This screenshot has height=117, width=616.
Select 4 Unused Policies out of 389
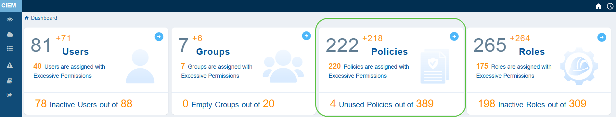point(382,104)
